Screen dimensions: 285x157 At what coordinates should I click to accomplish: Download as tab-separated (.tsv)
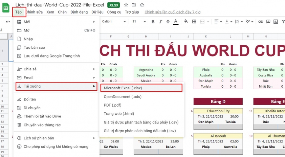click(x=142, y=131)
